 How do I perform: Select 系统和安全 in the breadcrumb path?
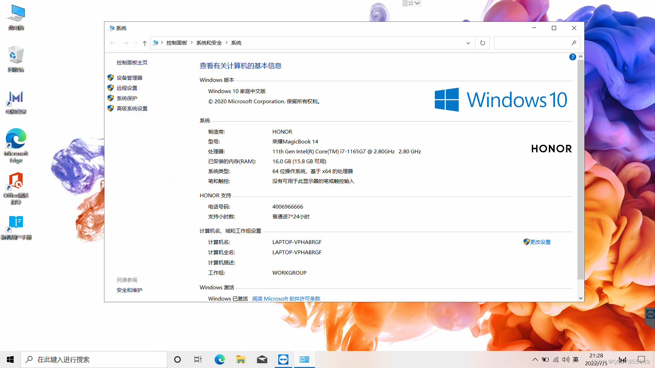[x=209, y=43]
